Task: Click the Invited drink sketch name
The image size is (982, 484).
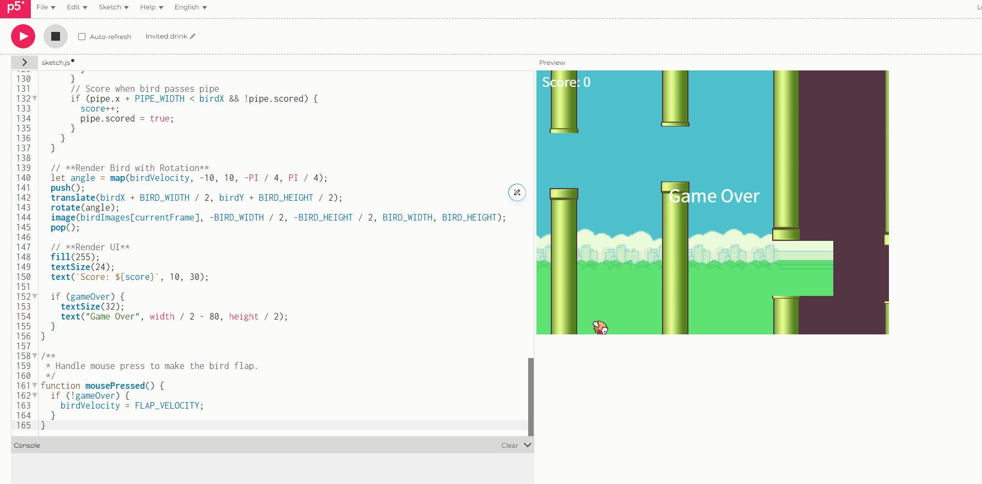Action: click(x=166, y=36)
